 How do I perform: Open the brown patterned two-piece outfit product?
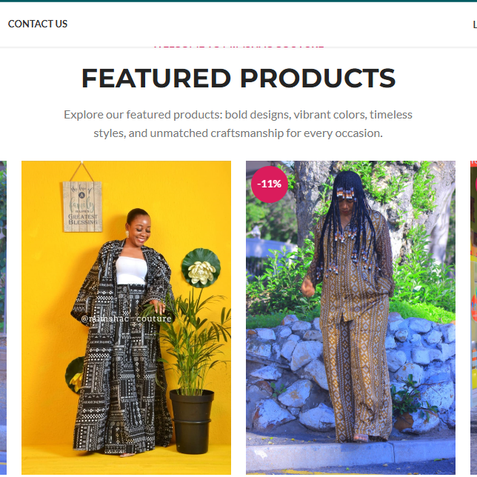pos(350,317)
